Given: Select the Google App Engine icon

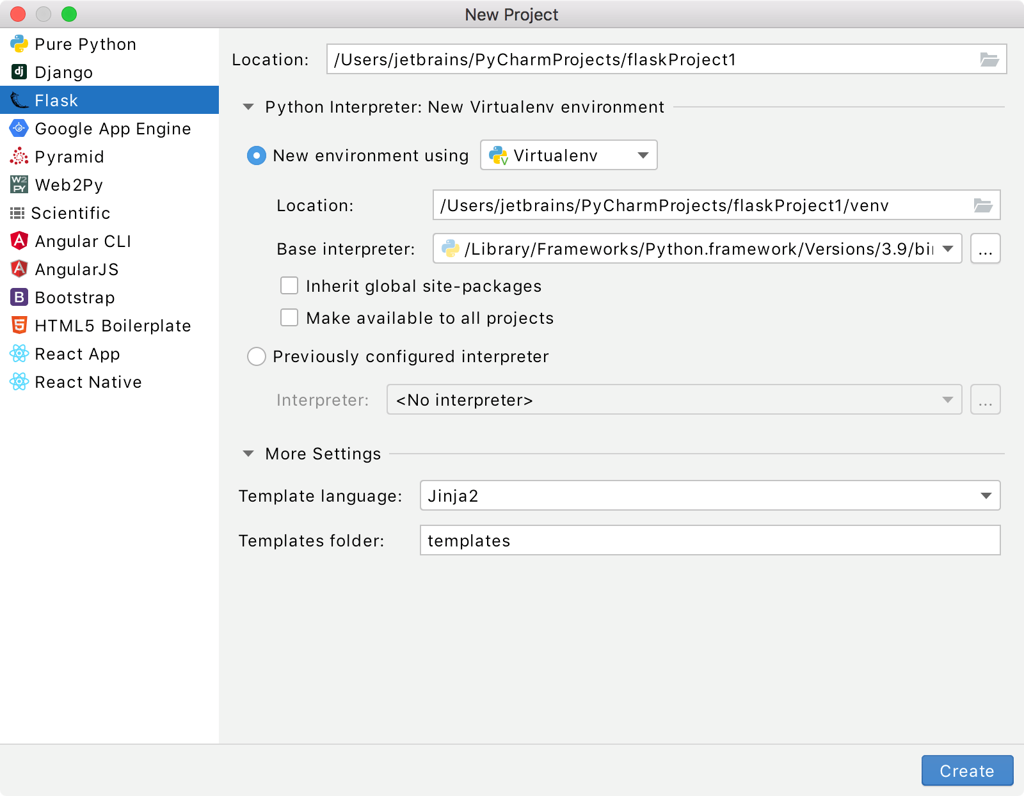Looking at the screenshot, I should coord(19,128).
